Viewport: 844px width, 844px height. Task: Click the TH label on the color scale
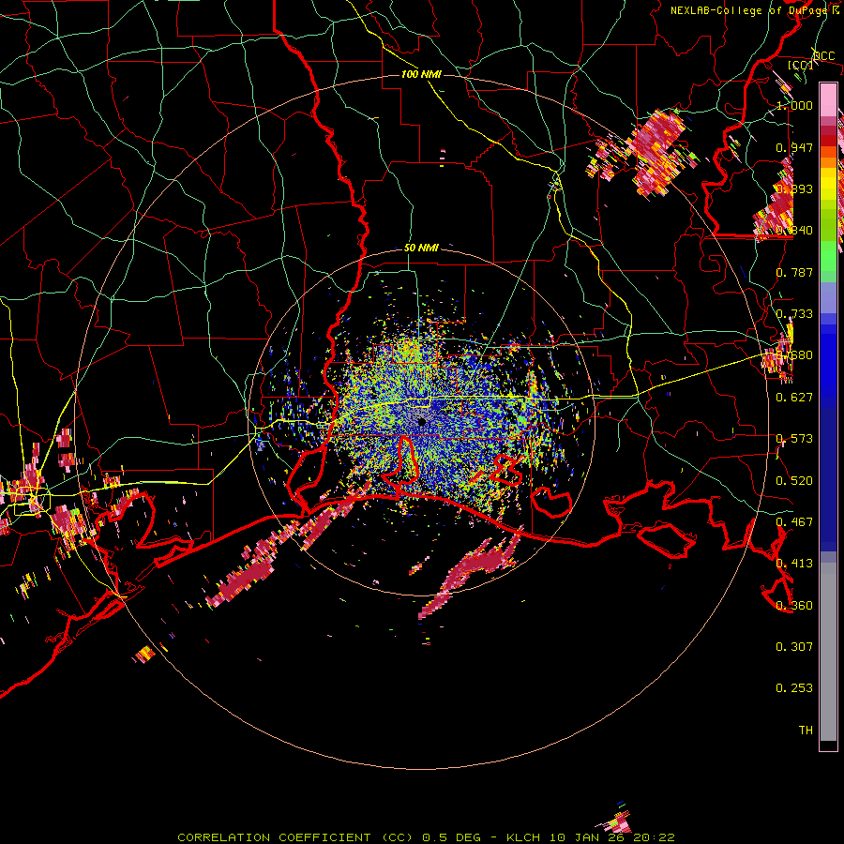click(806, 731)
